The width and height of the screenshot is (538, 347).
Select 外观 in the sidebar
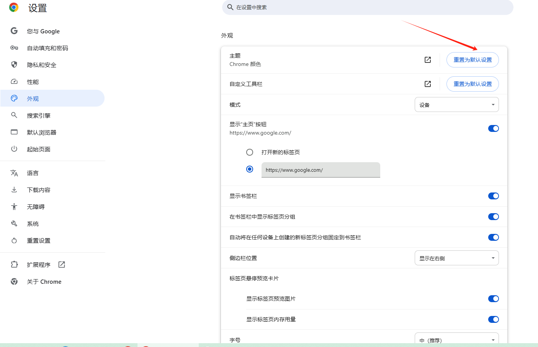point(52,98)
